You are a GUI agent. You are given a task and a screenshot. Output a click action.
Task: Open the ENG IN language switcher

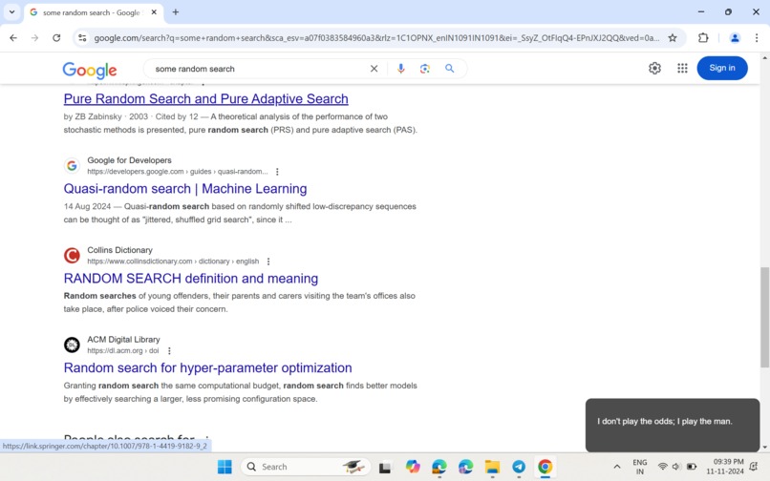click(639, 467)
